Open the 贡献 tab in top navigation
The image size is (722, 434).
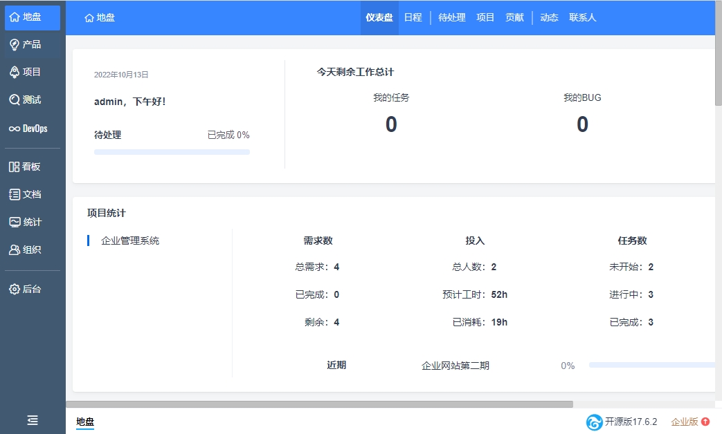pyautogui.click(x=514, y=17)
